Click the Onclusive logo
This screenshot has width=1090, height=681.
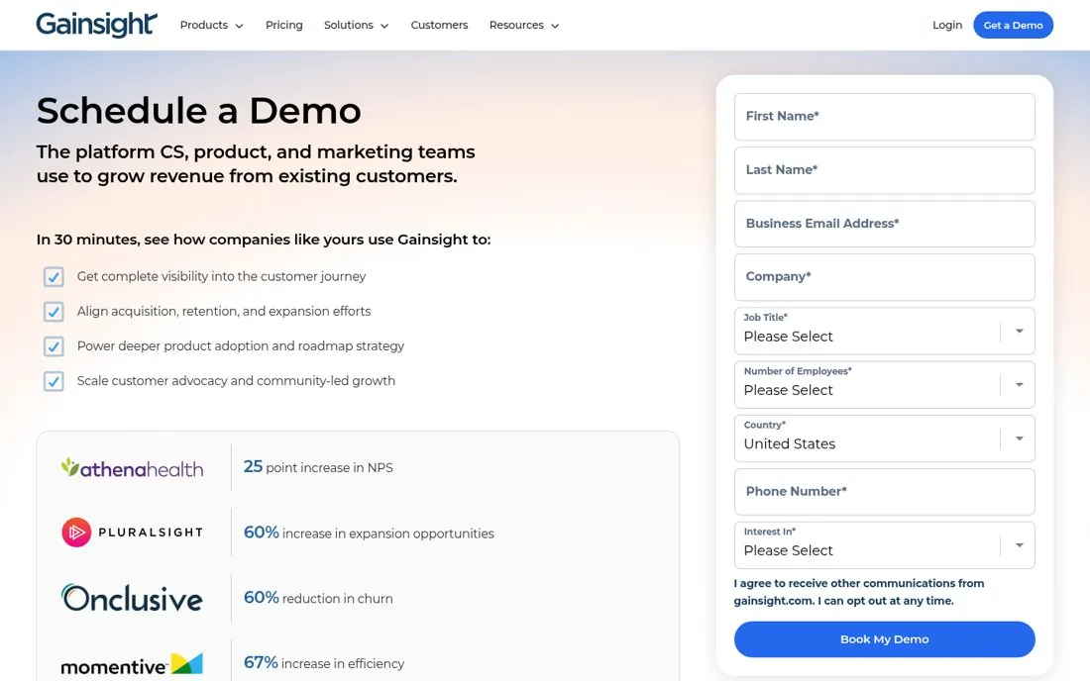click(132, 598)
